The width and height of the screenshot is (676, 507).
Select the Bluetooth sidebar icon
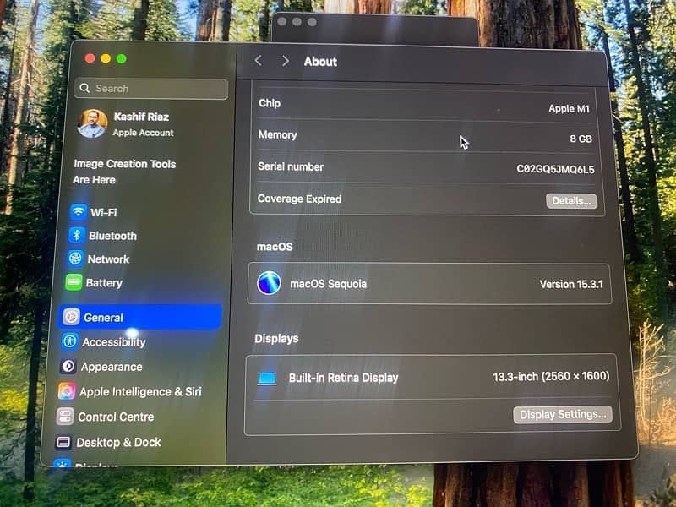pyautogui.click(x=77, y=235)
